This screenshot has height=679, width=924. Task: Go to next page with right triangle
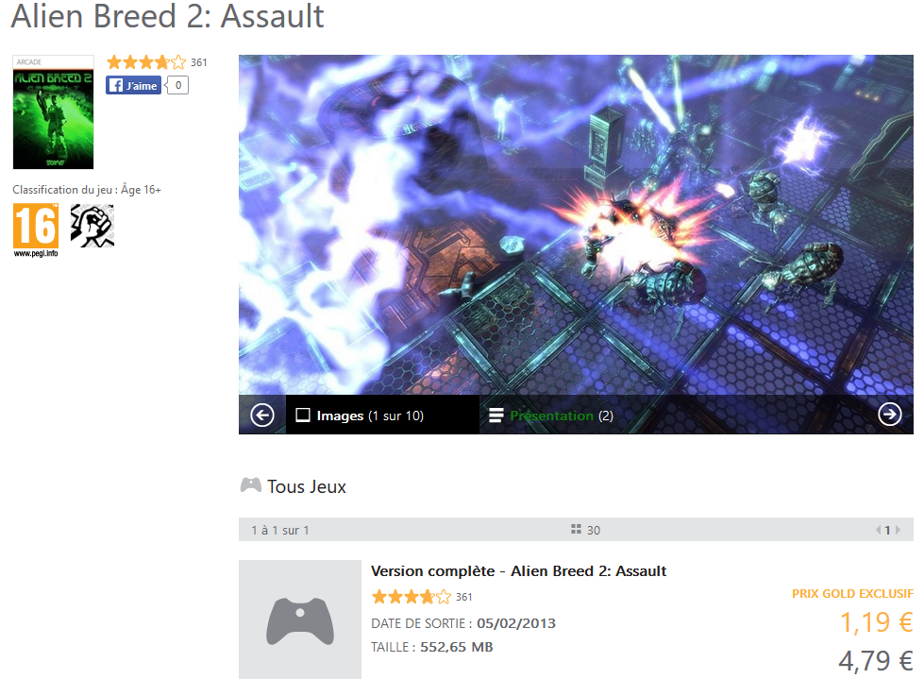pos(899,530)
